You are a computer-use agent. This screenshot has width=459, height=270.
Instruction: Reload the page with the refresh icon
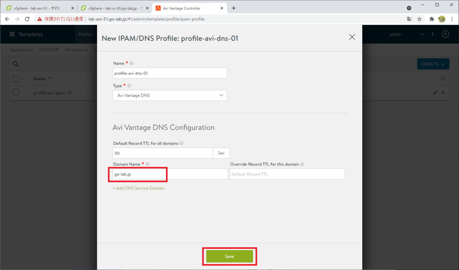coord(27,19)
